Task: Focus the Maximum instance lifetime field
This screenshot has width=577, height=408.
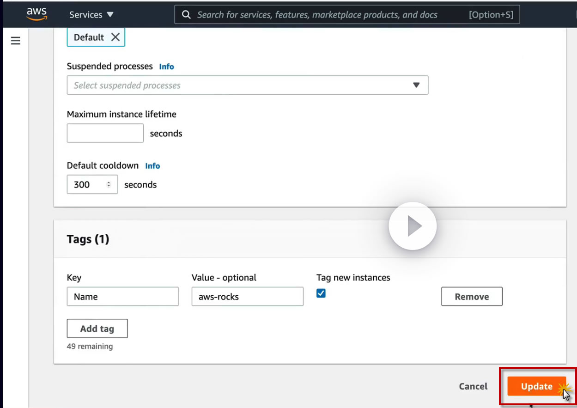Action: 105,133
